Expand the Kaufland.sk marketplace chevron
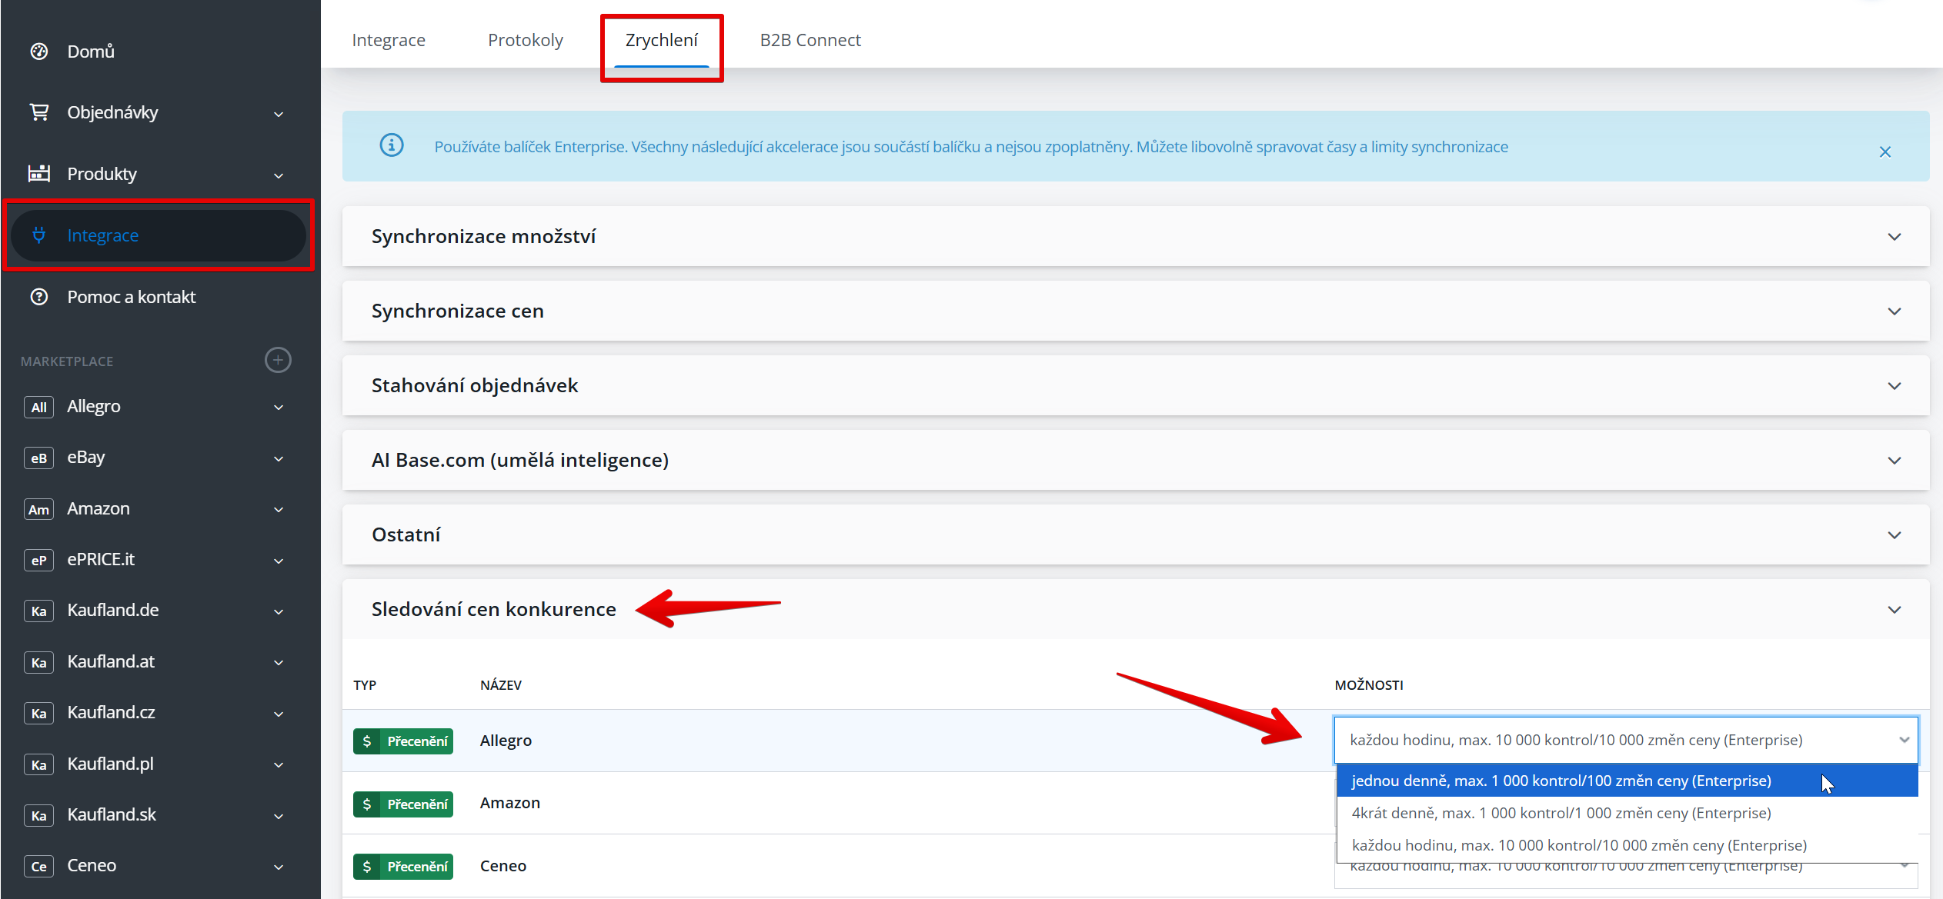1943x899 pixels. [279, 817]
